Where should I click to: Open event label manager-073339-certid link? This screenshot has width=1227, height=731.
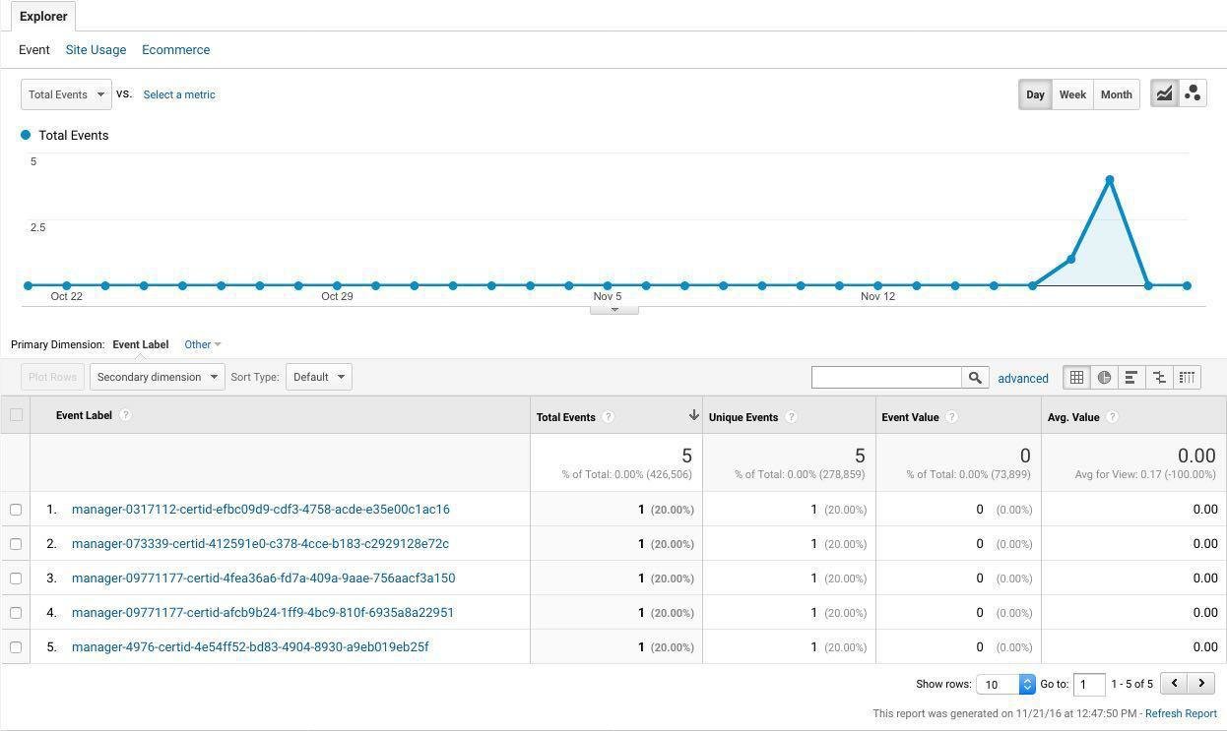260,544
